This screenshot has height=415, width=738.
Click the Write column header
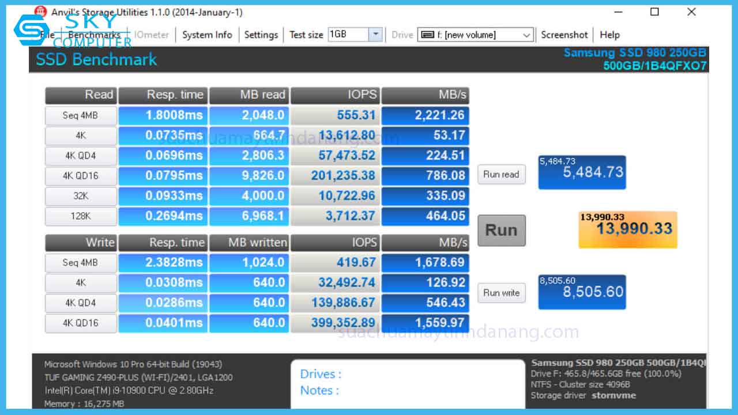81,243
